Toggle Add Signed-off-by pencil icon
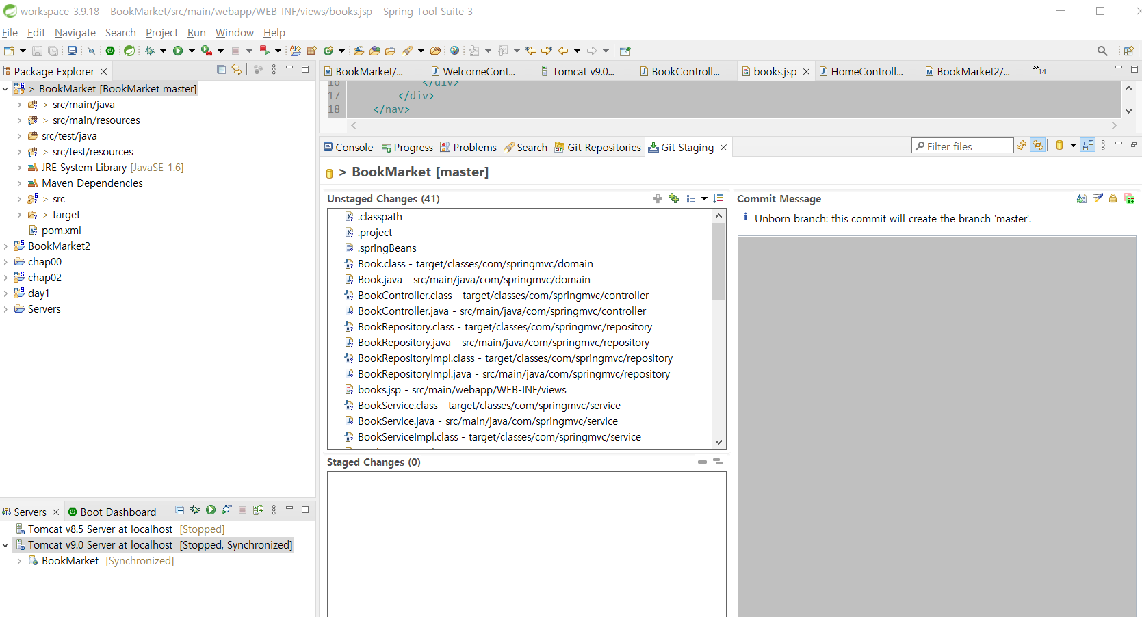The image size is (1142, 617). click(1098, 199)
